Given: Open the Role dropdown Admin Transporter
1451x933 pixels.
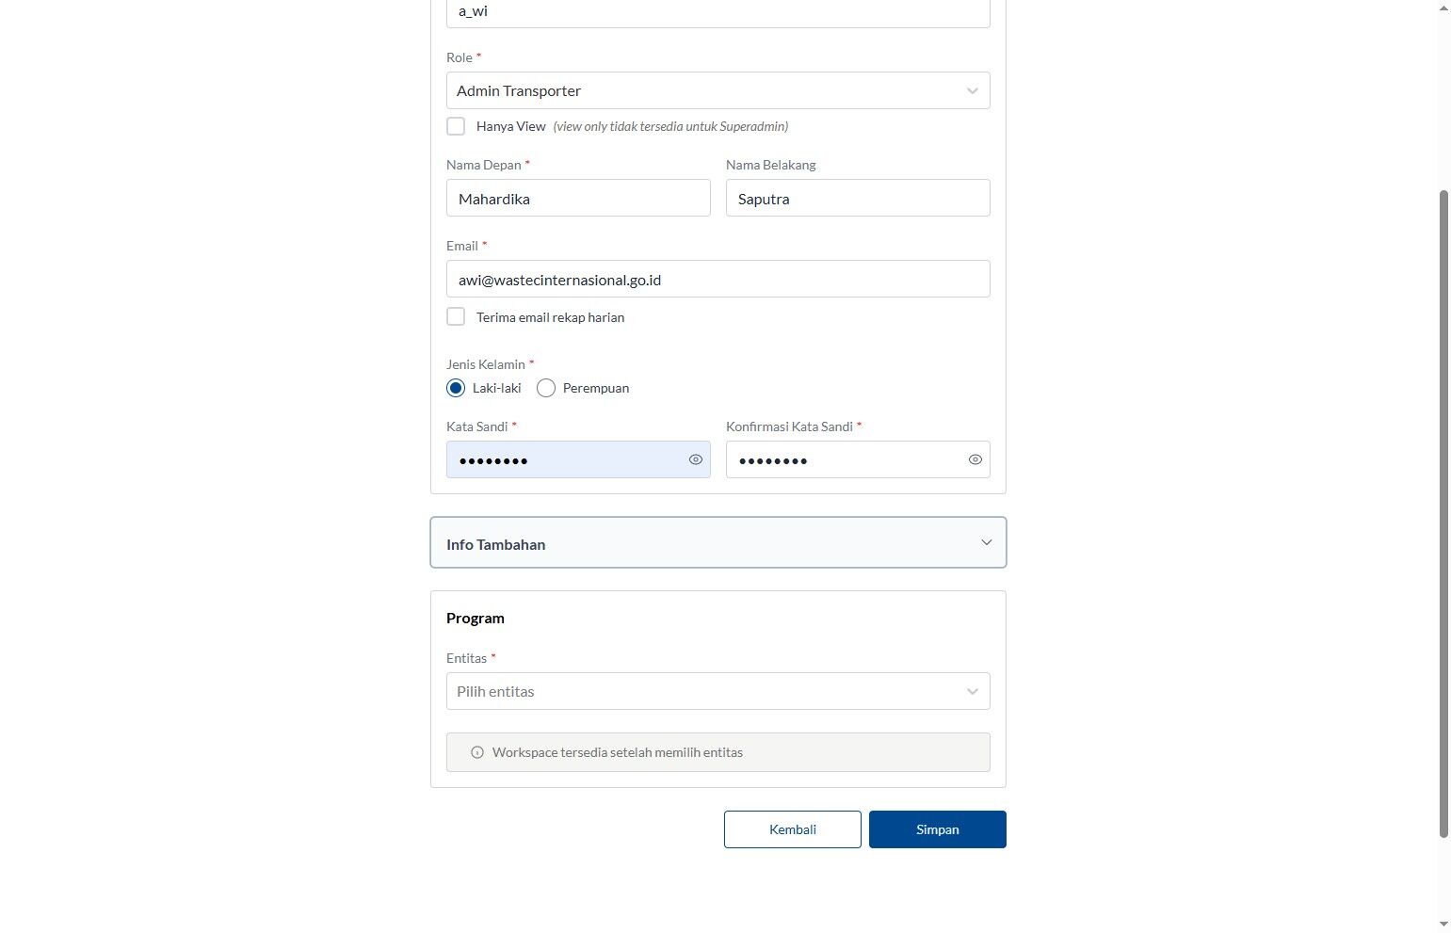Looking at the screenshot, I should pyautogui.click(x=718, y=90).
